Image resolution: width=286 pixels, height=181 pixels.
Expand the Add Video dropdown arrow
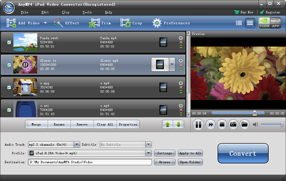tap(45, 23)
